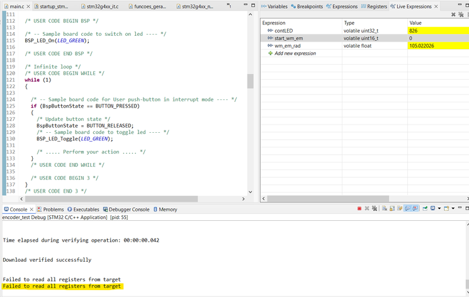Screen dimensions: 469x297
Task: Open the startup_stm... editor tab
Action: pos(51,6)
